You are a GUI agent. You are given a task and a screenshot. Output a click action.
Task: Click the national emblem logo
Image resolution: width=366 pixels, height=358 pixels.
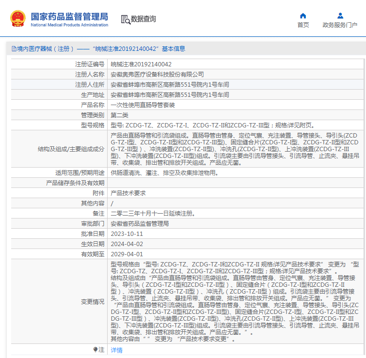(18, 19)
